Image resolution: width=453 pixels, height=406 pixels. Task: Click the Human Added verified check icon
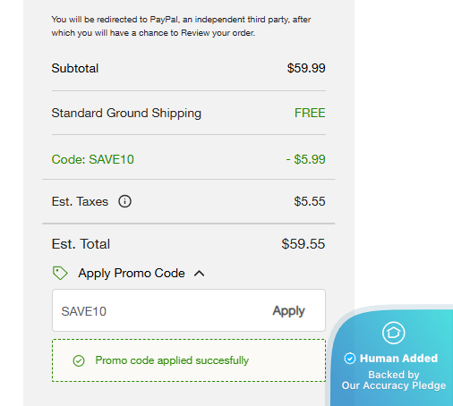[350, 359]
